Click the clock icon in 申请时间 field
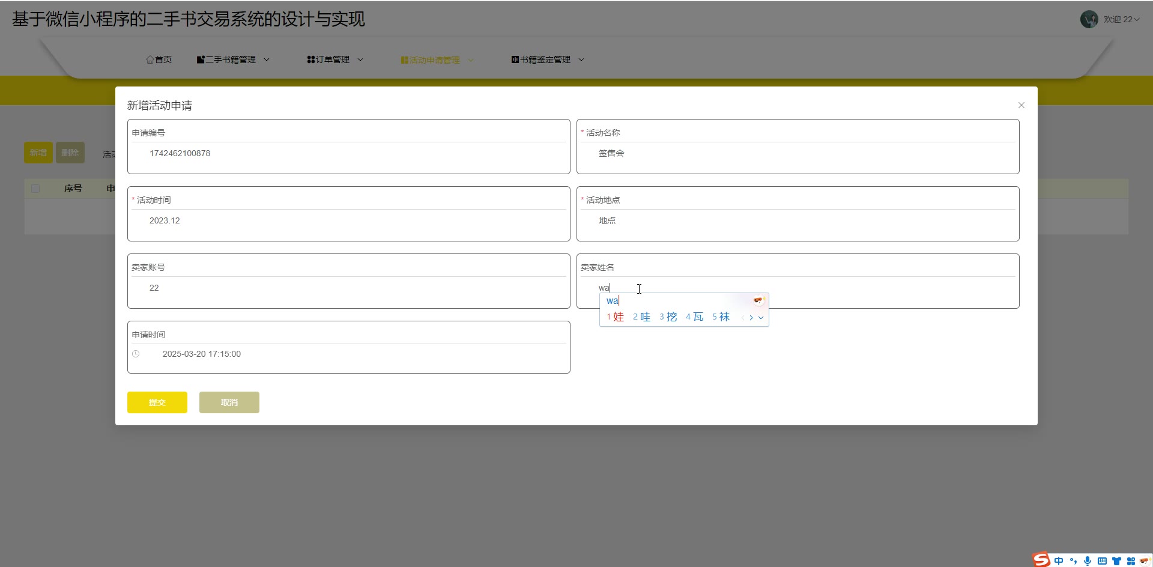Viewport: 1153px width, 567px height. click(x=136, y=354)
